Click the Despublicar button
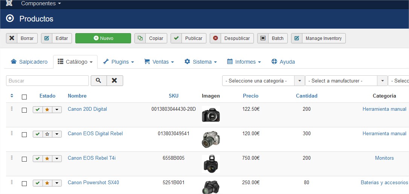 pos(232,38)
